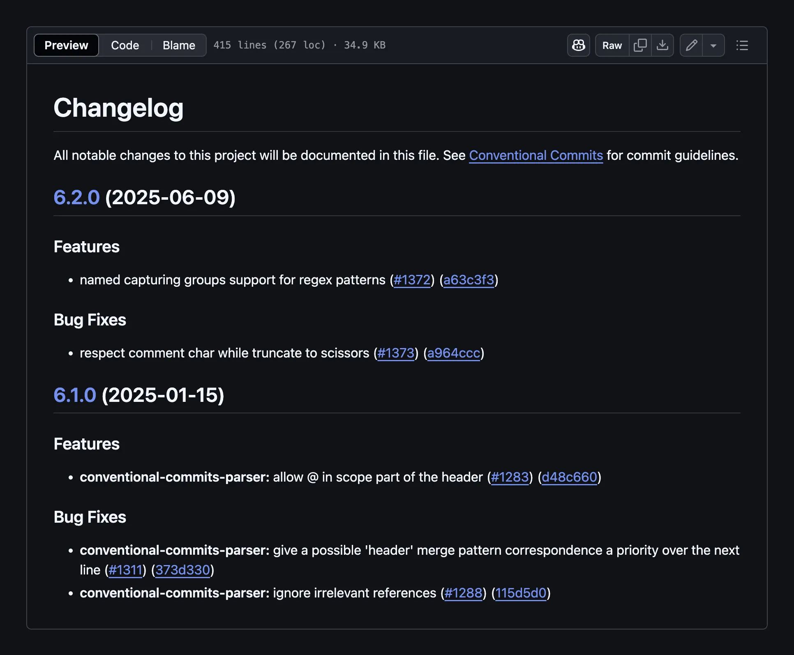Viewport: 794px width, 655px height.
Task: Edit the file with the pencil icon
Action: [691, 45]
